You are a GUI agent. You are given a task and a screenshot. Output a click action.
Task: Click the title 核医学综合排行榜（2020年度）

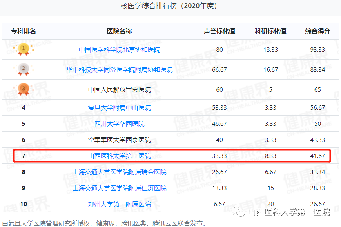[169, 6]
